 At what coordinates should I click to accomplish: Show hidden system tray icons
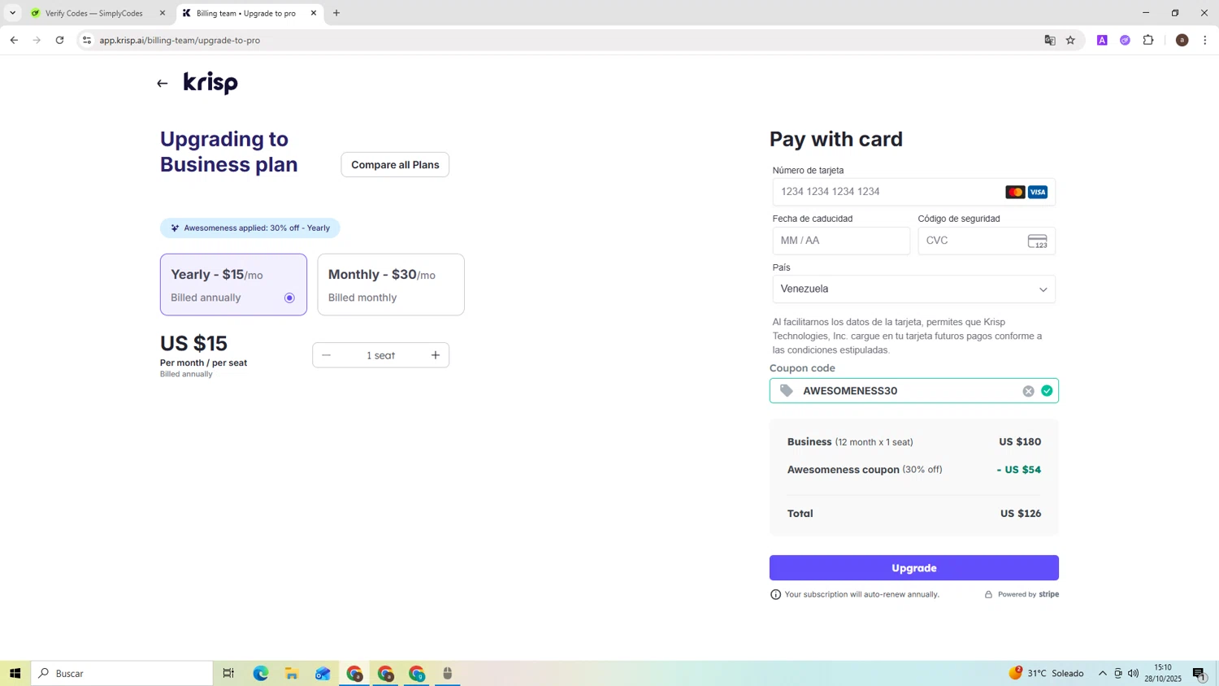point(1103,673)
